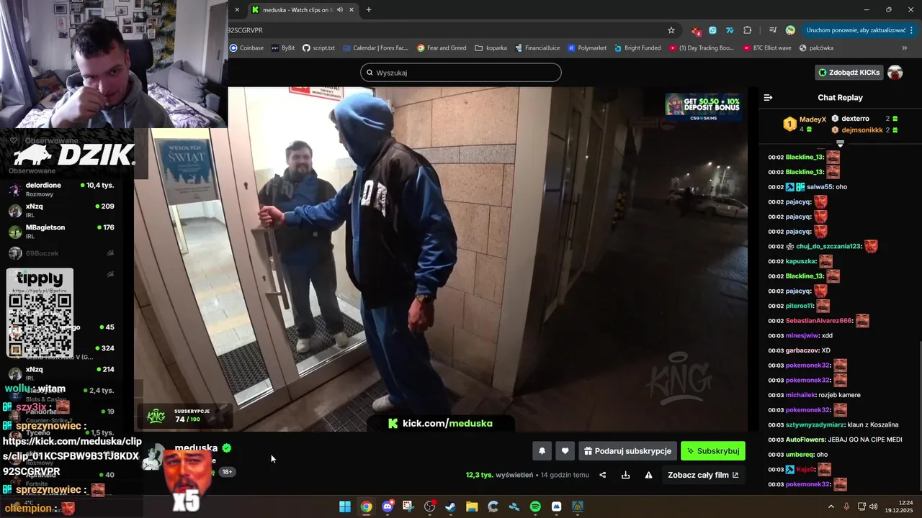Bookmark this page with the star icon
This screenshot has height=518, width=922.
[x=671, y=30]
